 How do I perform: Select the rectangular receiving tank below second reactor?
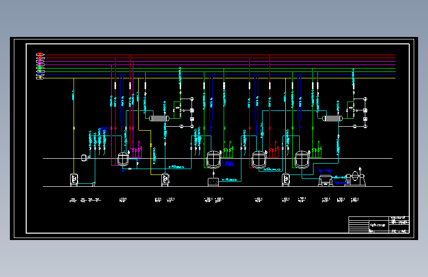click(213, 182)
